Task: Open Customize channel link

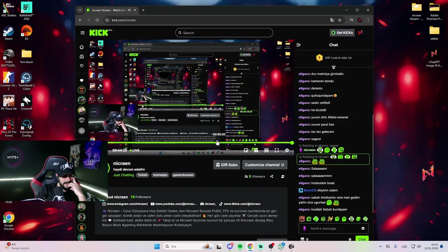Action: (x=264, y=165)
